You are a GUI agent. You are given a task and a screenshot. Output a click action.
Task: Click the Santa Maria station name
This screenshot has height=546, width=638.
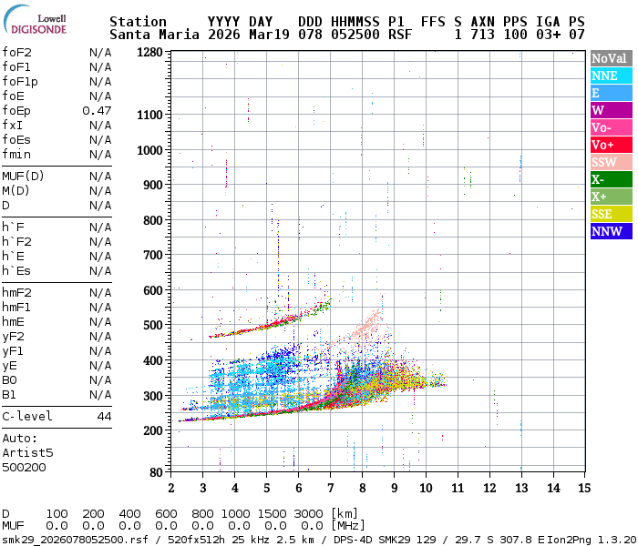click(x=150, y=35)
